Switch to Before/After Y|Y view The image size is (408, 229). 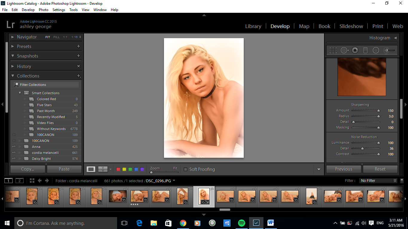[x=103, y=169]
